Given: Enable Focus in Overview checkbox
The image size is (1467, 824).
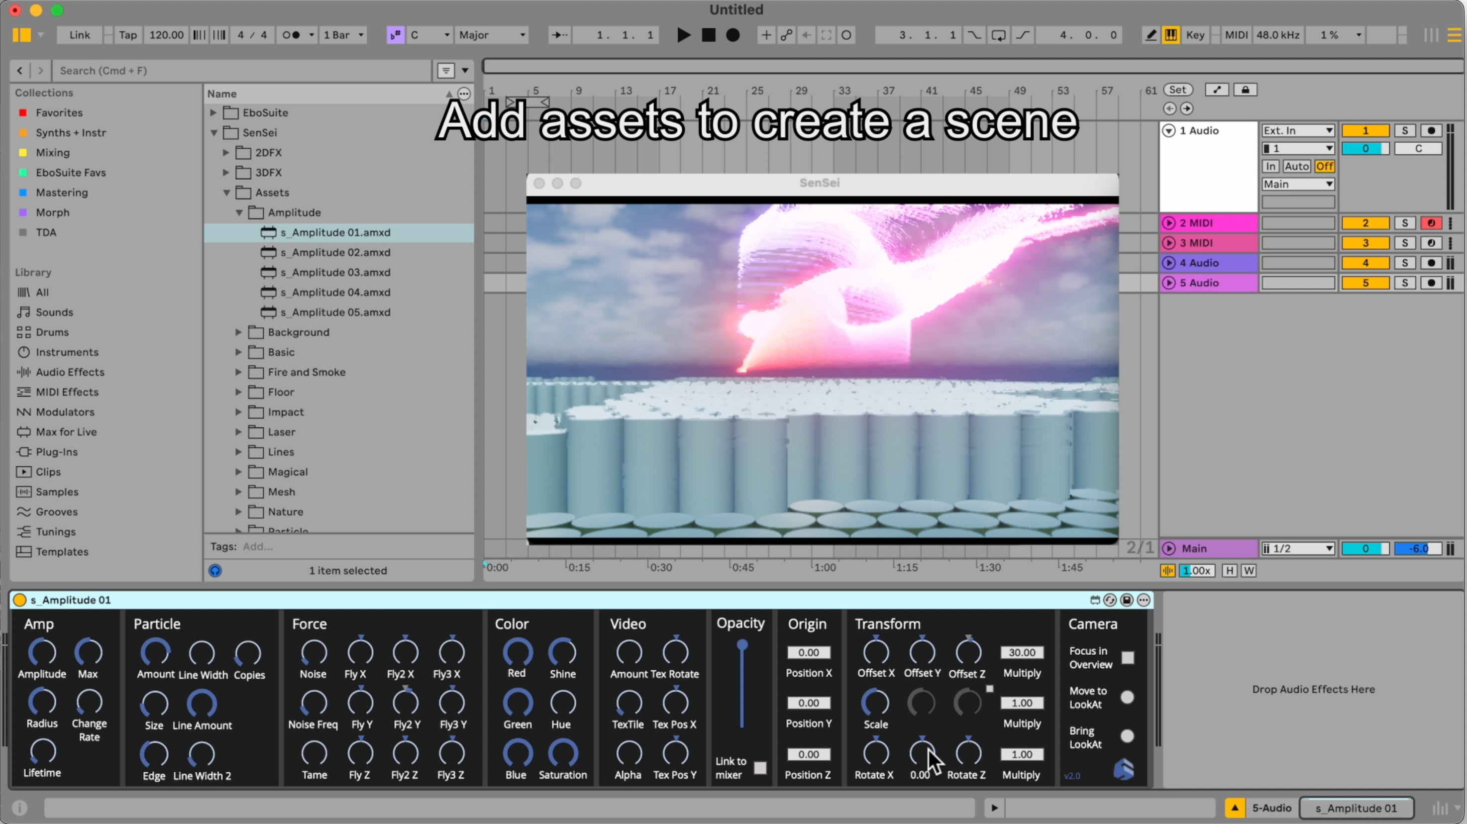Looking at the screenshot, I should tap(1128, 658).
